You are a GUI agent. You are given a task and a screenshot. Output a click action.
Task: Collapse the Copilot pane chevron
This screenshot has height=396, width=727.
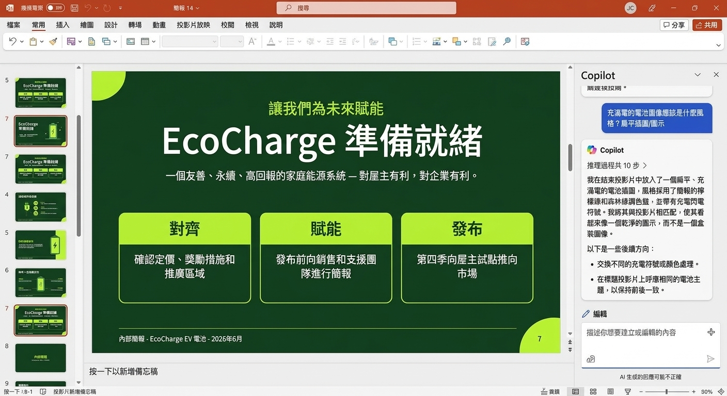pyautogui.click(x=698, y=75)
